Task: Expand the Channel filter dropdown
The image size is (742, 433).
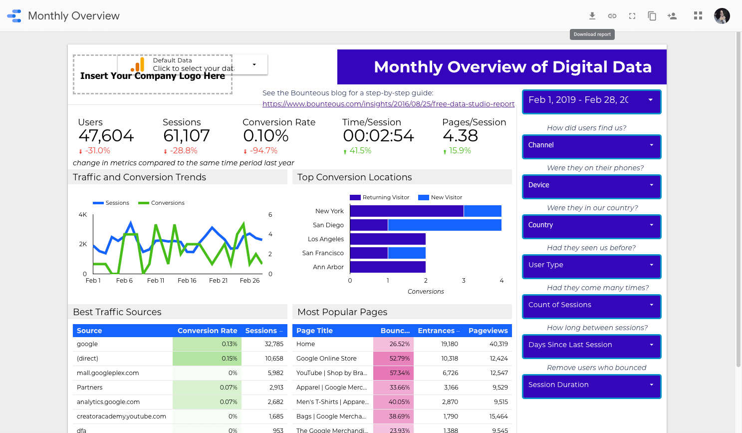Action: click(x=591, y=146)
